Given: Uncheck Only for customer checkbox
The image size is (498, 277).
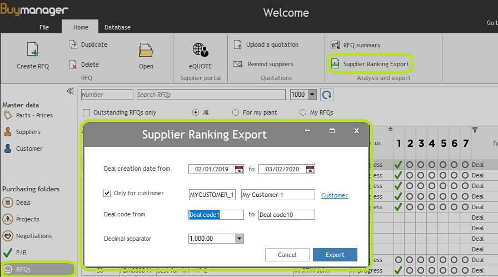Looking at the screenshot, I should pyautogui.click(x=107, y=194).
